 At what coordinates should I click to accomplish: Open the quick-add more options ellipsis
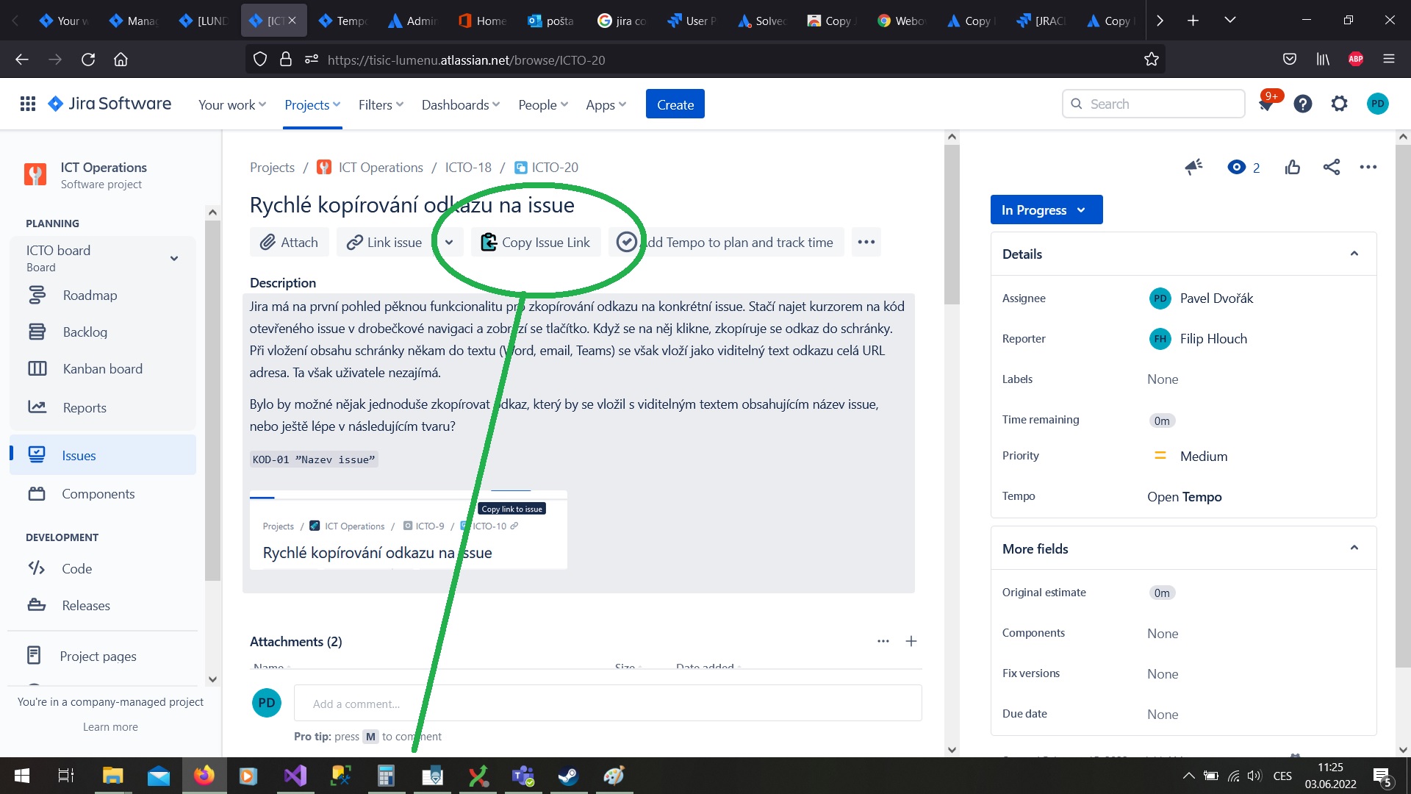click(x=866, y=242)
